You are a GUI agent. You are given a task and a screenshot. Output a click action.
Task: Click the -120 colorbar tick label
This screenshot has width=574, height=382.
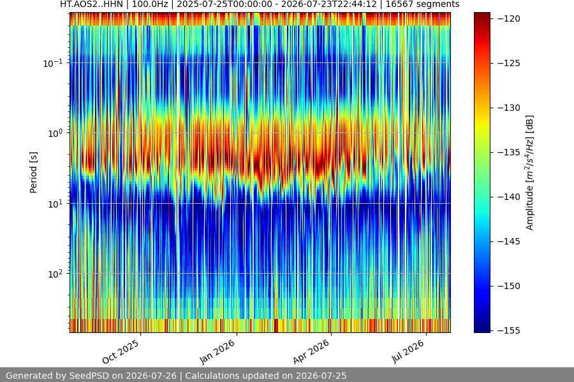pyautogui.click(x=509, y=18)
